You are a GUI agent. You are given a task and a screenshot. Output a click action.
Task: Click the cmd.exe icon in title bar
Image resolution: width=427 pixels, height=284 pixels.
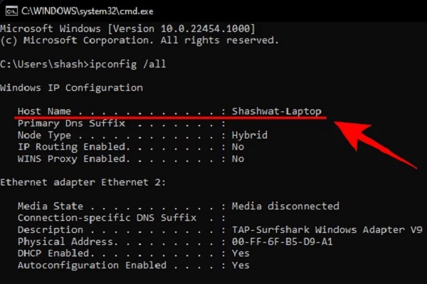(11, 11)
